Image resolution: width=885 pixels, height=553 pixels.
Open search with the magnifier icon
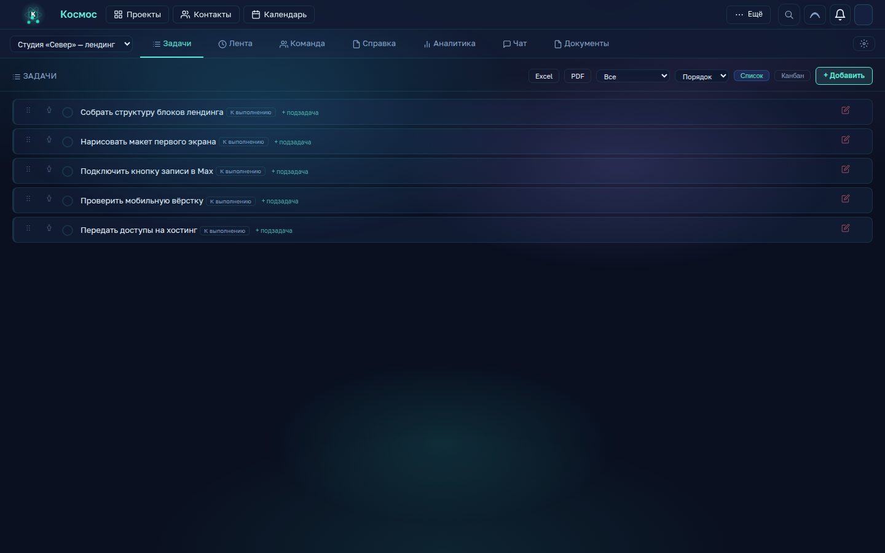(x=789, y=15)
